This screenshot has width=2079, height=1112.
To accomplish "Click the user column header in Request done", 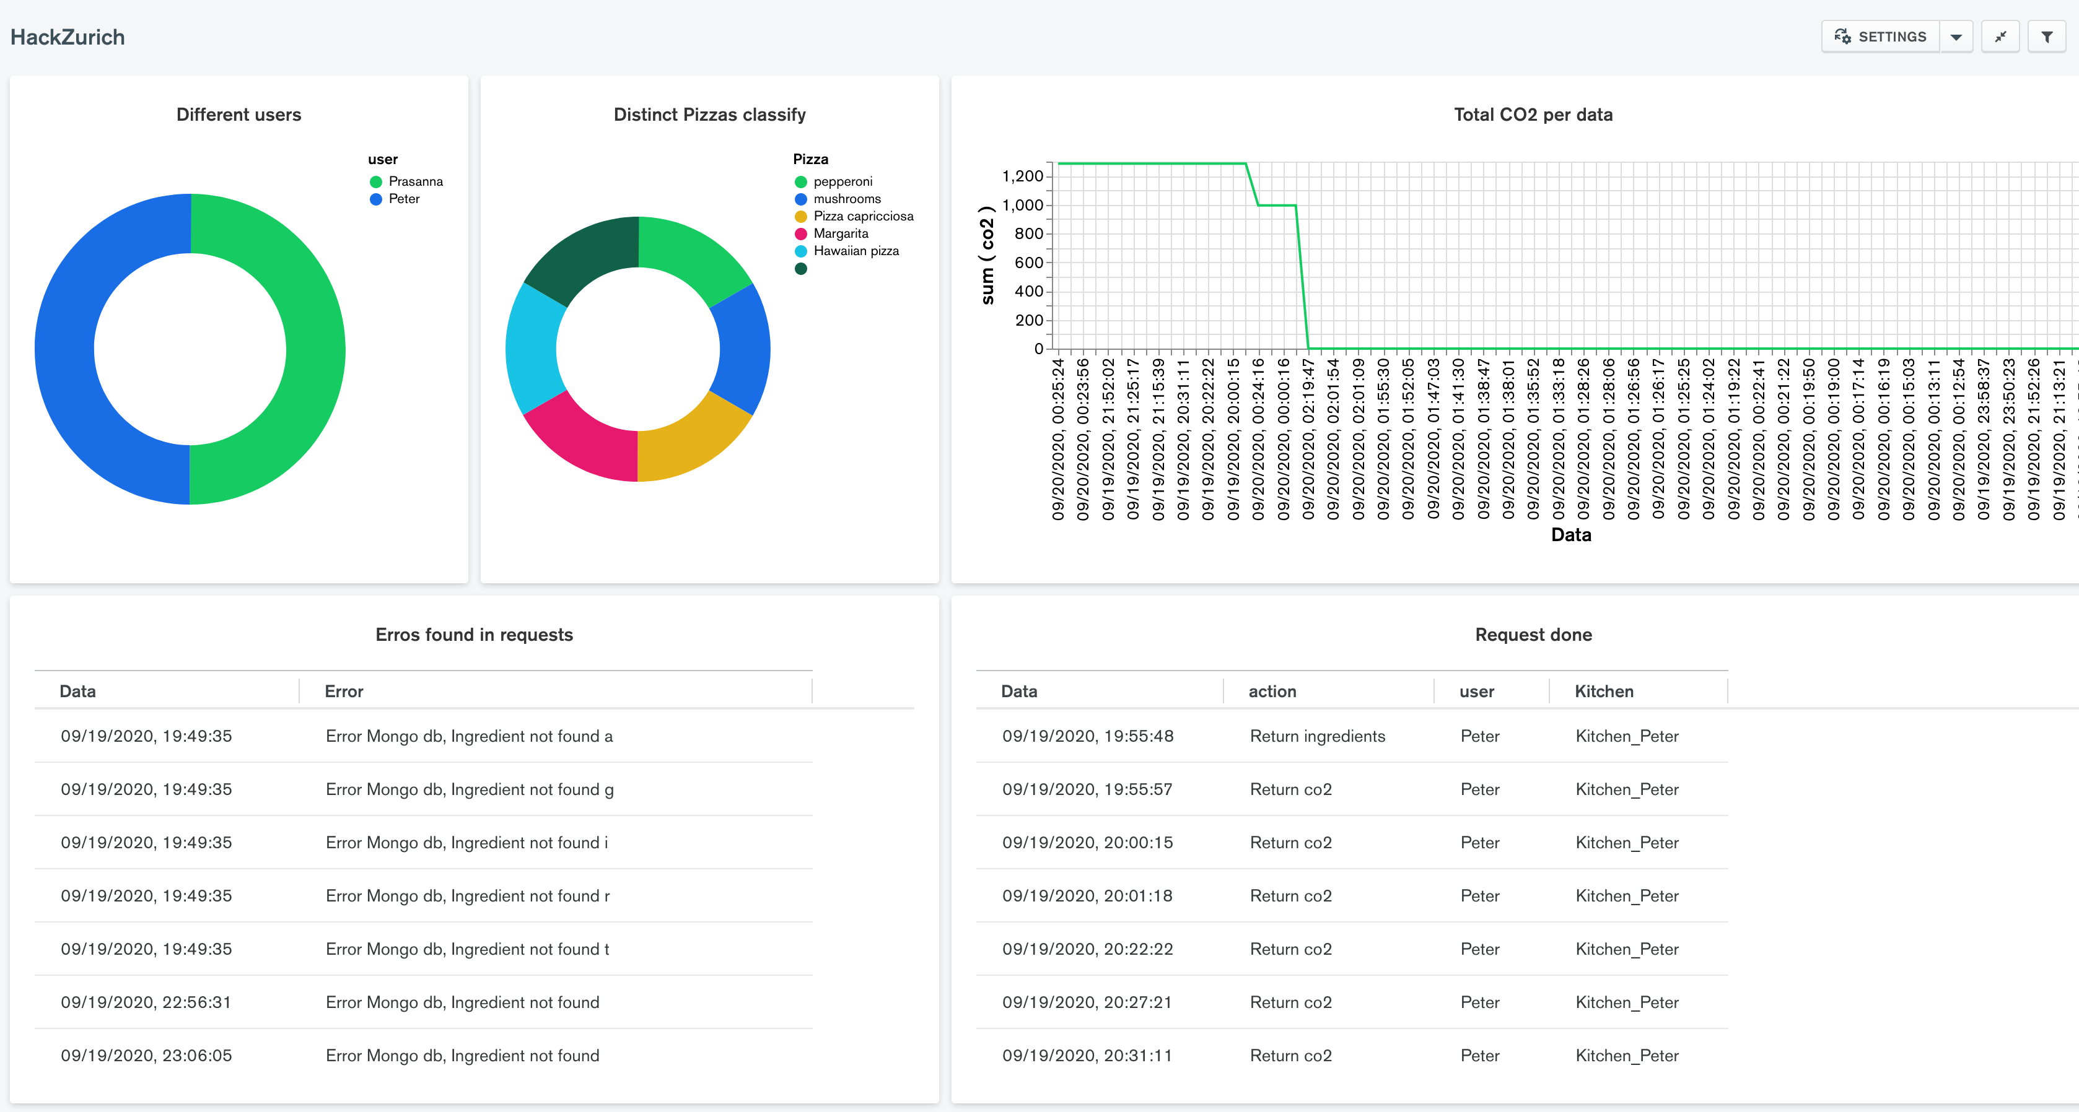I will point(1476,691).
